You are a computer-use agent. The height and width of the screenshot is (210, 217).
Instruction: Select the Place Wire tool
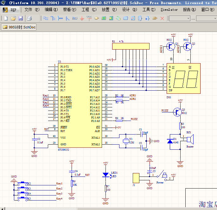tap(46, 18)
